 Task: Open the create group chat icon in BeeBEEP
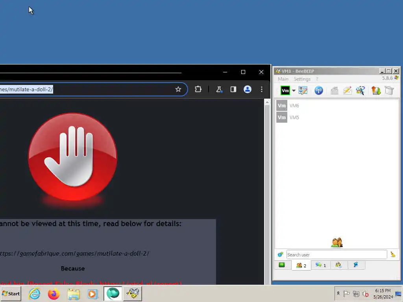pyautogui.click(x=360, y=90)
